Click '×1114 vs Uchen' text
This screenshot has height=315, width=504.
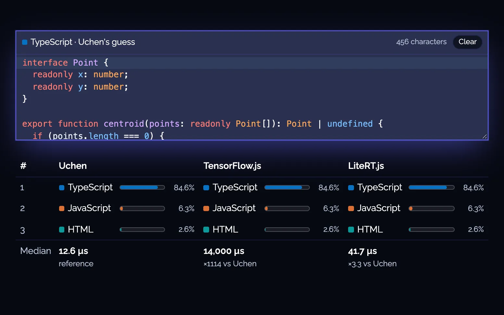230,264
